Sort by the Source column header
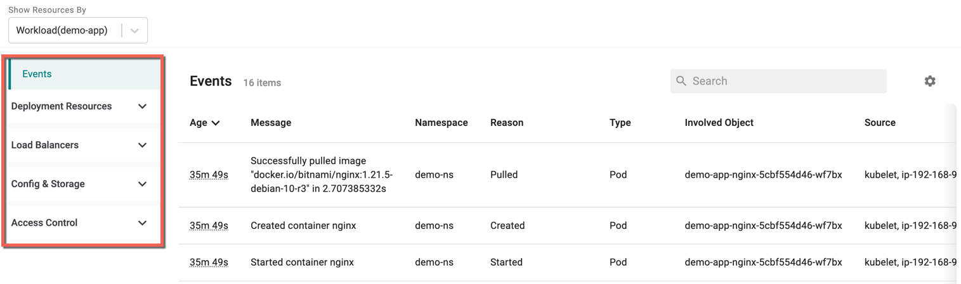Screen dimensions: 961x284 click(880, 123)
